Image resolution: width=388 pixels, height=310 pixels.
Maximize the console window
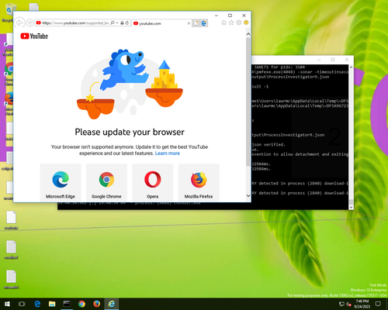pyautogui.click(x=333, y=60)
